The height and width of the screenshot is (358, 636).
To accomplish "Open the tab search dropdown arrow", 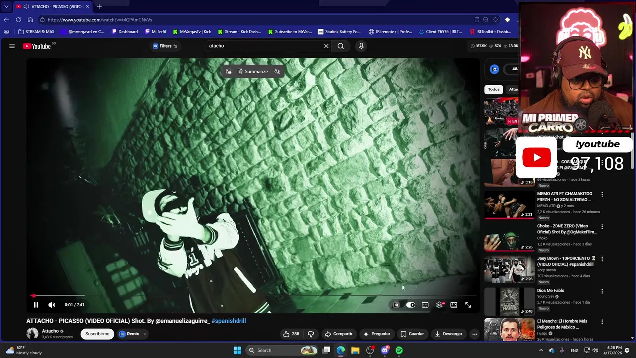I will (x=6, y=6).
